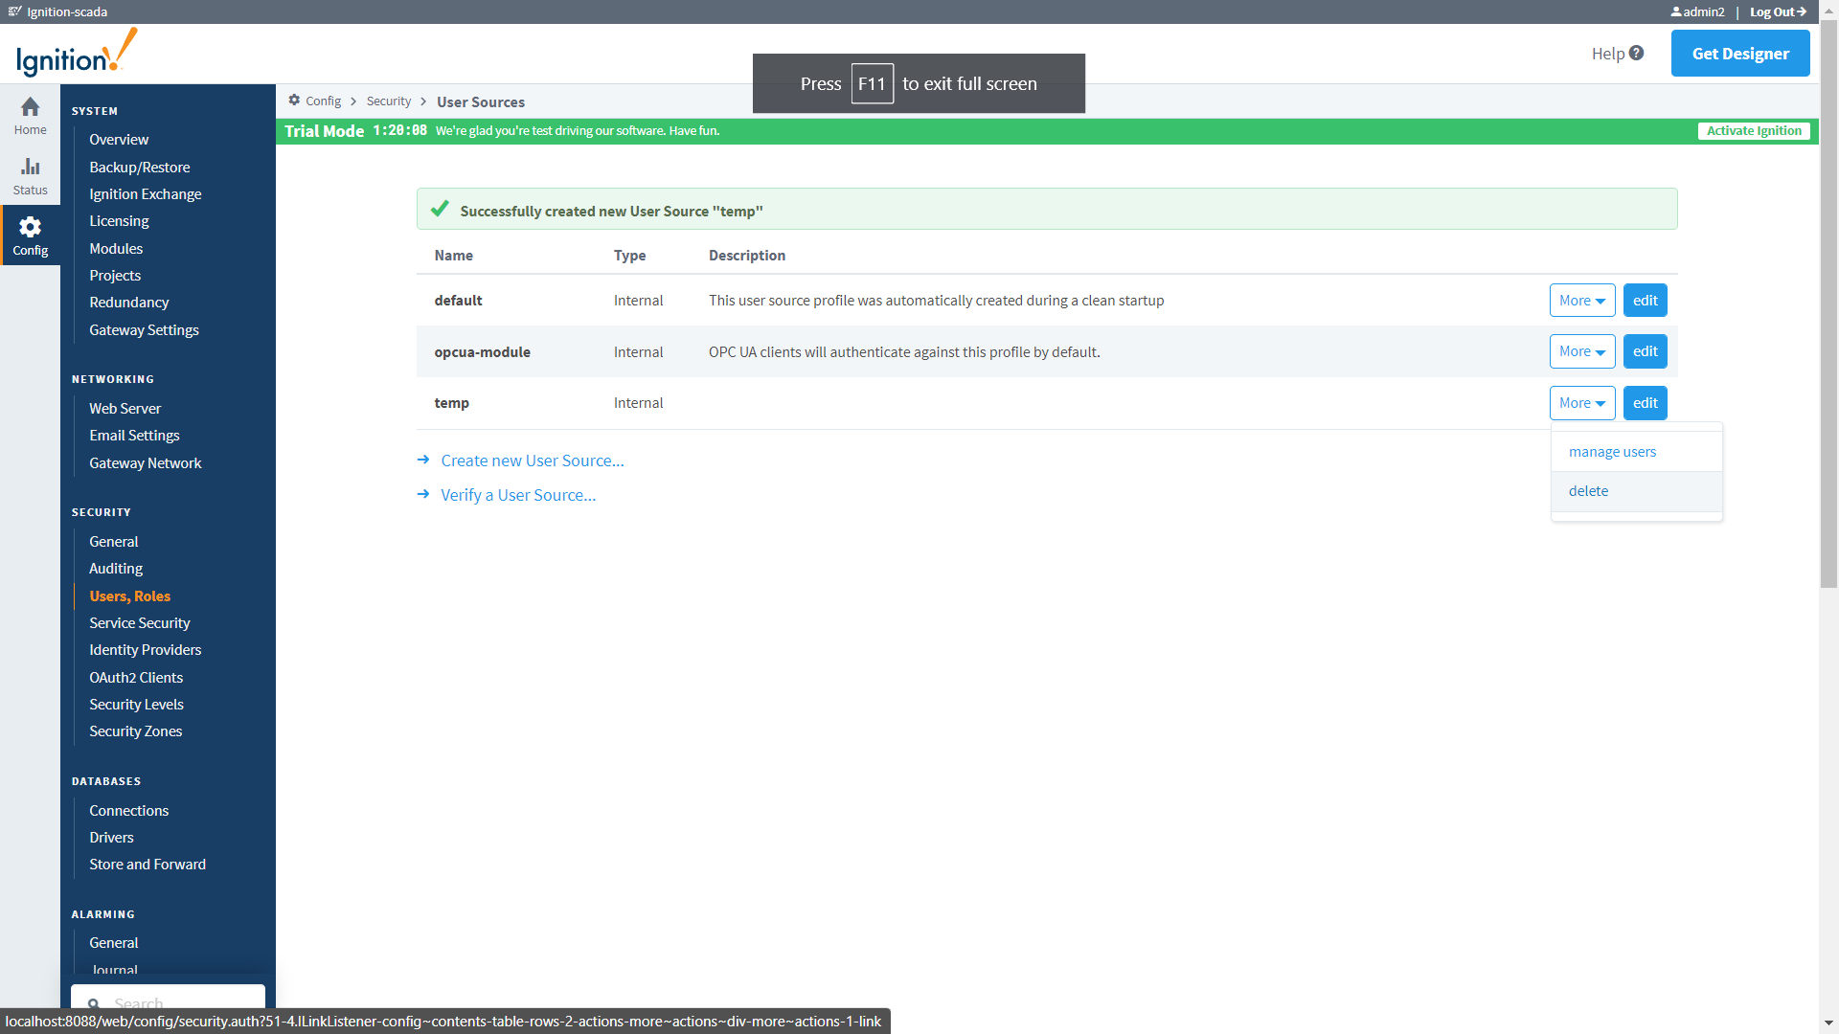This screenshot has width=1839, height=1034.
Task: Expand More dropdown for default user source
Action: click(x=1582, y=301)
